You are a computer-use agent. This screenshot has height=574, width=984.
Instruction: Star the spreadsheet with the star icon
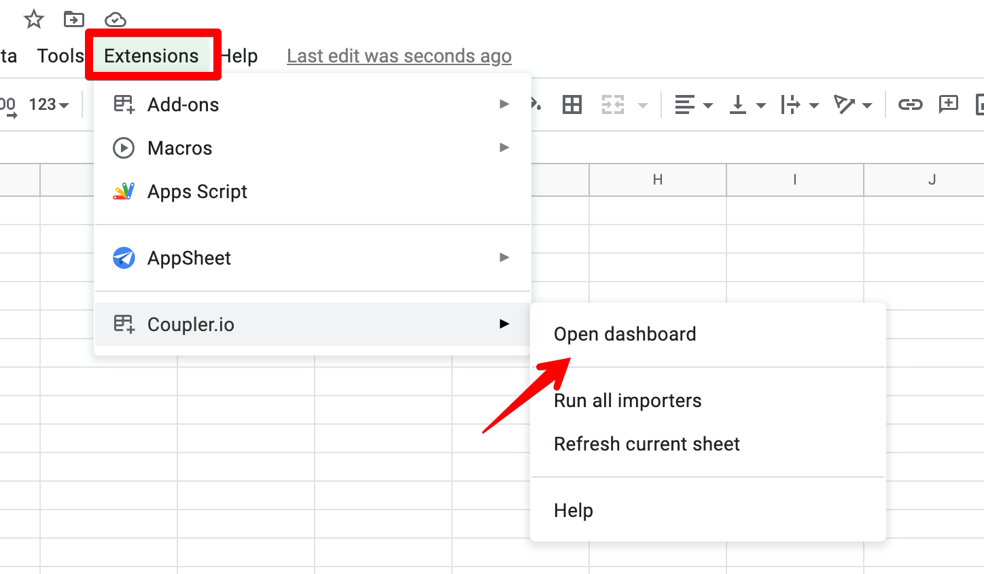[x=33, y=20]
